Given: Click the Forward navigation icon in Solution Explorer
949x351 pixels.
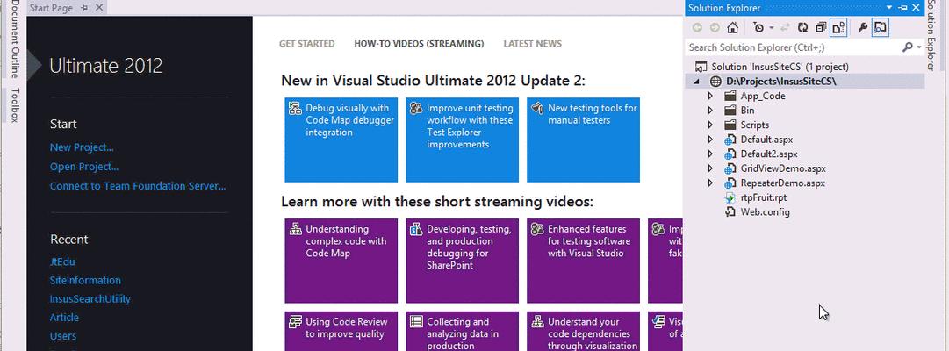Looking at the screenshot, I should click(715, 27).
